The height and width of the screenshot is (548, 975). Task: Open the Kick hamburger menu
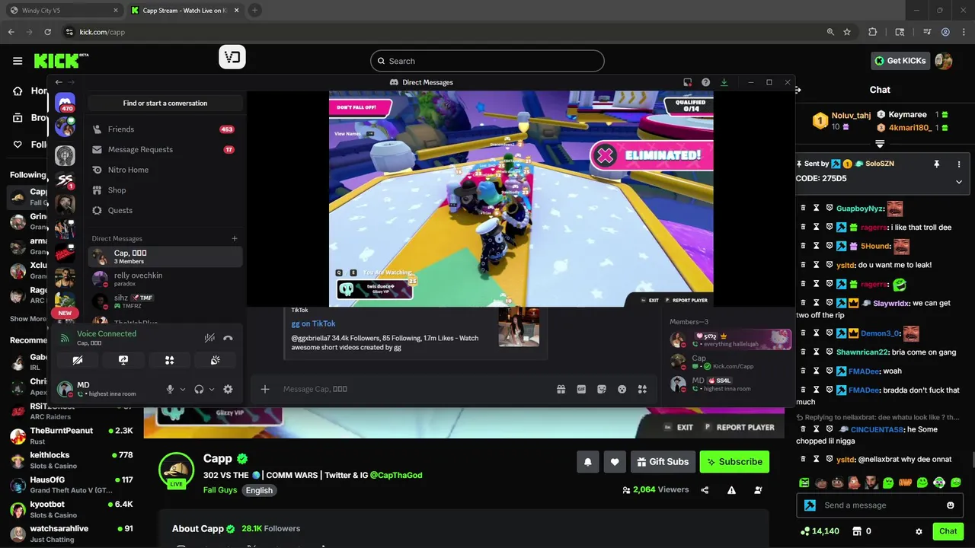tap(18, 61)
